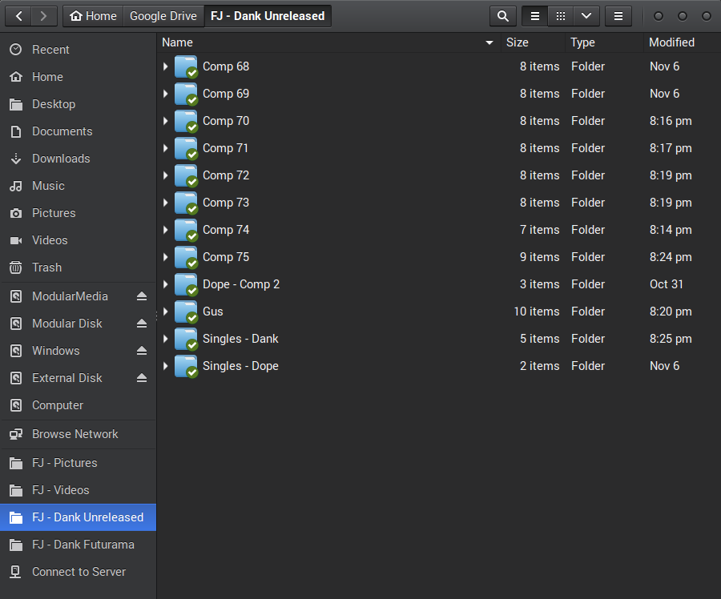The height and width of the screenshot is (599, 721).
Task: Go back using the left arrow button
Action: click(x=19, y=16)
